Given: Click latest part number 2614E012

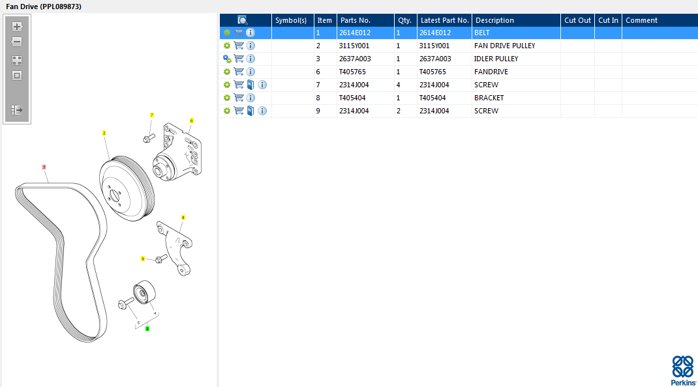Looking at the screenshot, I should (435, 33).
